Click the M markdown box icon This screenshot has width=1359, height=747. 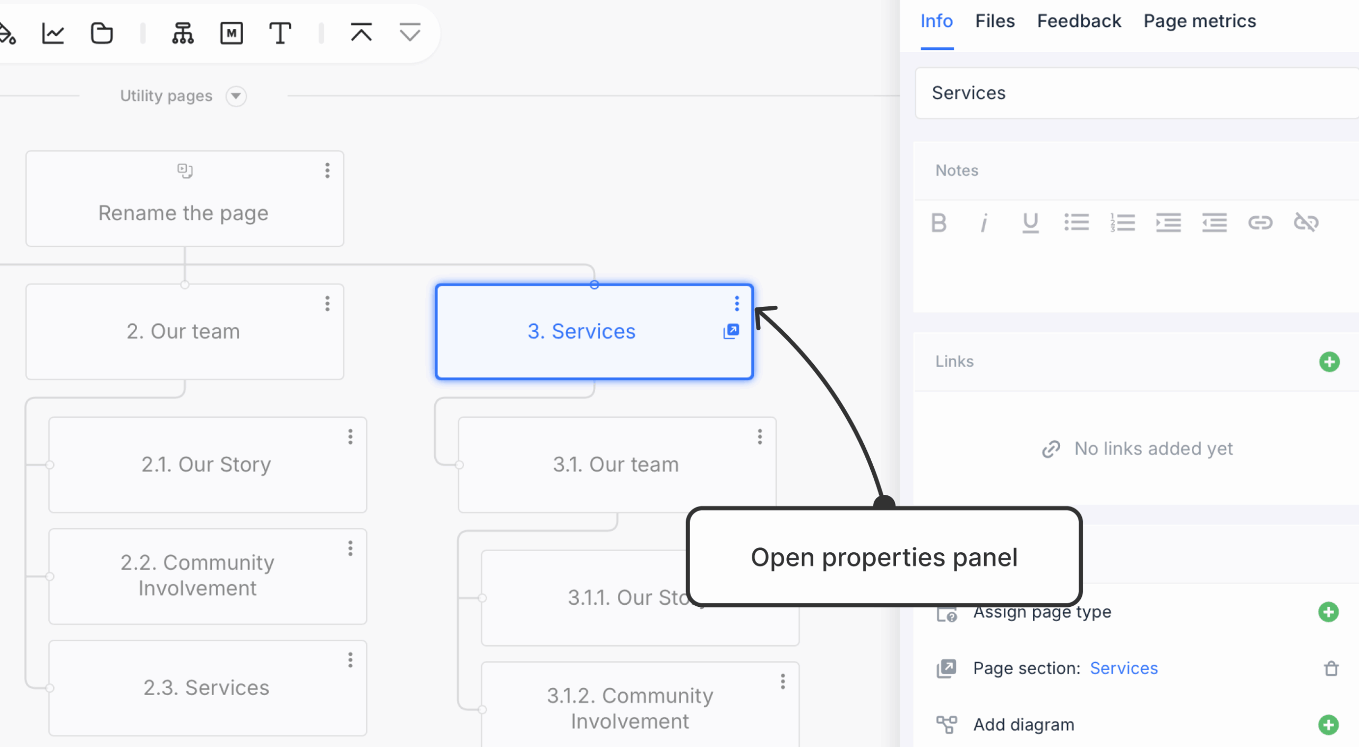pyautogui.click(x=231, y=33)
